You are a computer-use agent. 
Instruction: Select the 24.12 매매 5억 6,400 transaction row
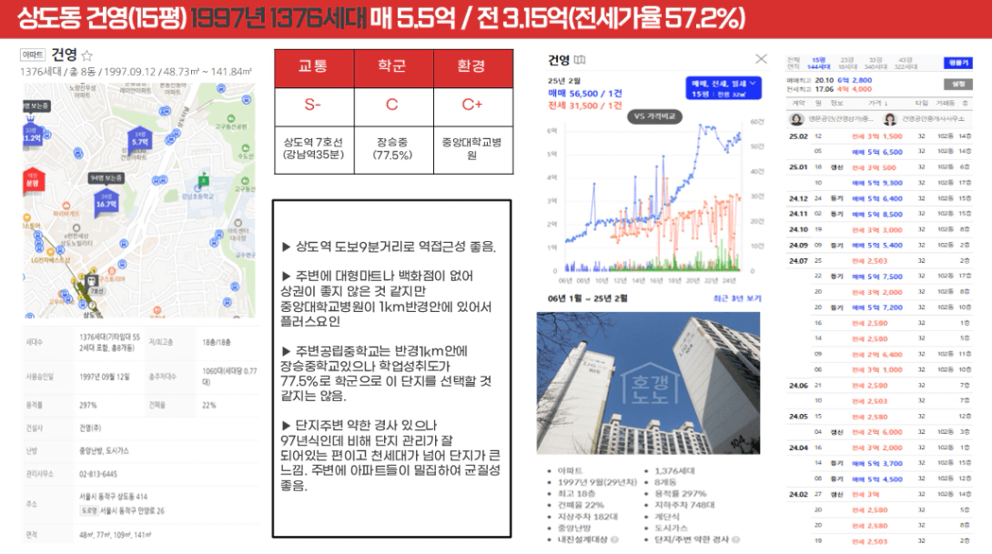tap(879, 198)
